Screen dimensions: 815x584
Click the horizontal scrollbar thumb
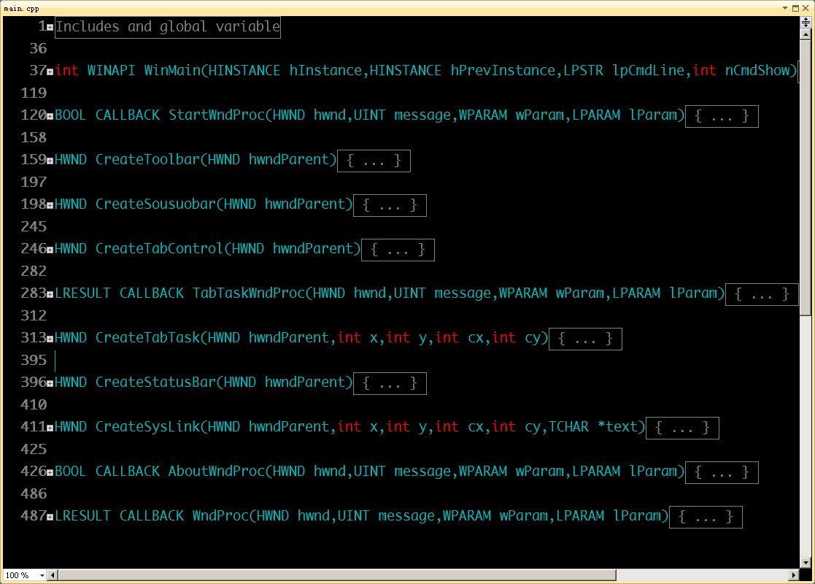pos(337,575)
